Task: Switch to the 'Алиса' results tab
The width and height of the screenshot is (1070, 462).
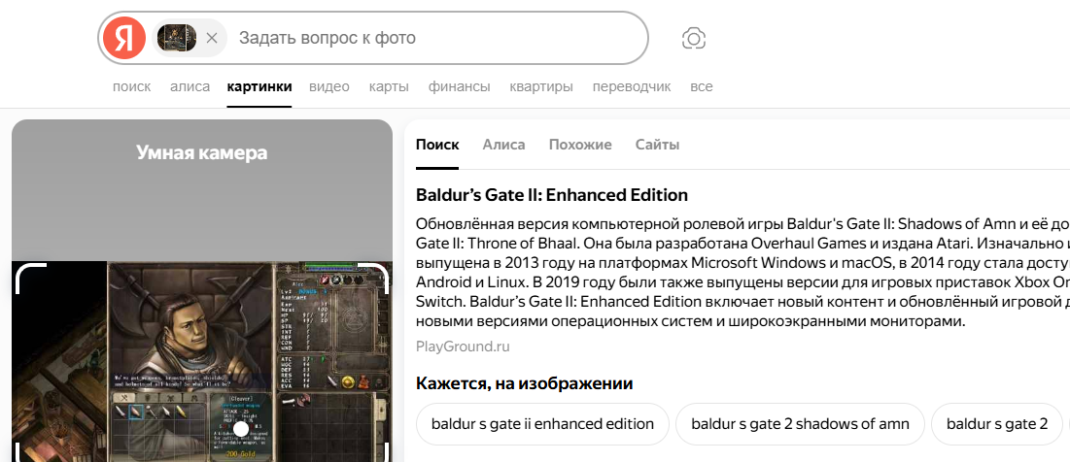Action: (x=503, y=145)
